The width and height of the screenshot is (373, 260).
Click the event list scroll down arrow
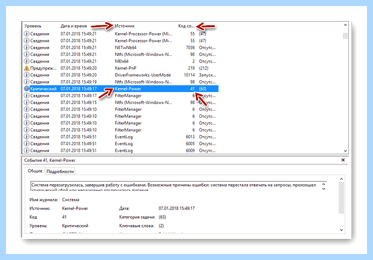coord(345,151)
